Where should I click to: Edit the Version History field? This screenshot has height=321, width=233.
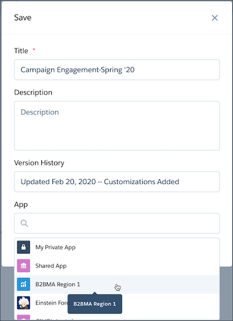click(x=117, y=182)
